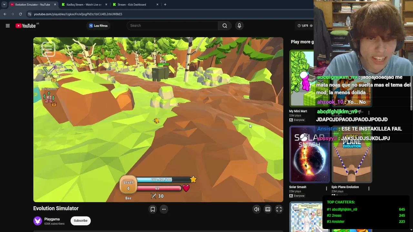Open the Solar Smash thumbnail
The height and width of the screenshot is (232, 413).
tap(309, 154)
